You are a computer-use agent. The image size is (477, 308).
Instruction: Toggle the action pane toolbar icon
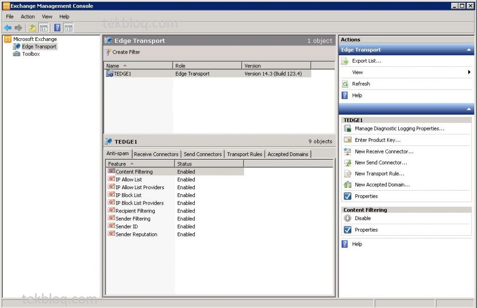click(x=68, y=28)
